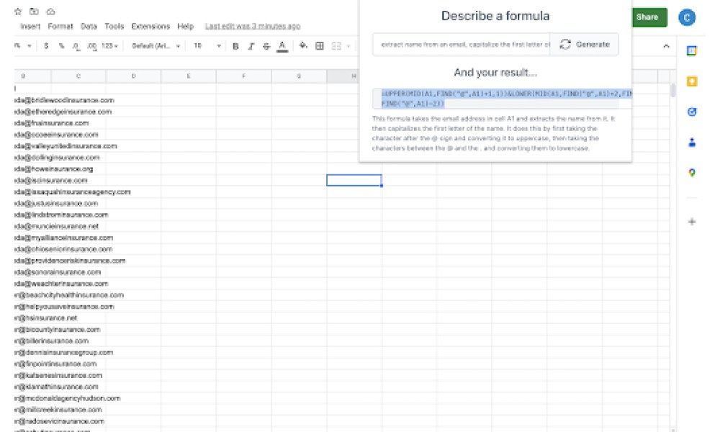This screenshot has width=720, height=432.
Task: Click the selected blue-outlined cell in column H
Action: point(354,181)
